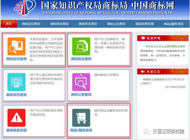Open the red 错误信息反馈 warning triangle icon
Image resolution: width=190 pixels, height=140 pixels.
click(x=16, y=118)
